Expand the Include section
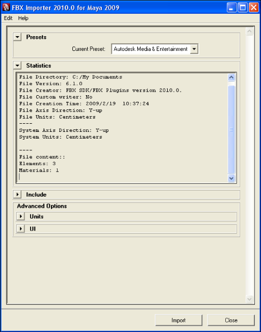This screenshot has width=261, height=332. pos(17,195)
